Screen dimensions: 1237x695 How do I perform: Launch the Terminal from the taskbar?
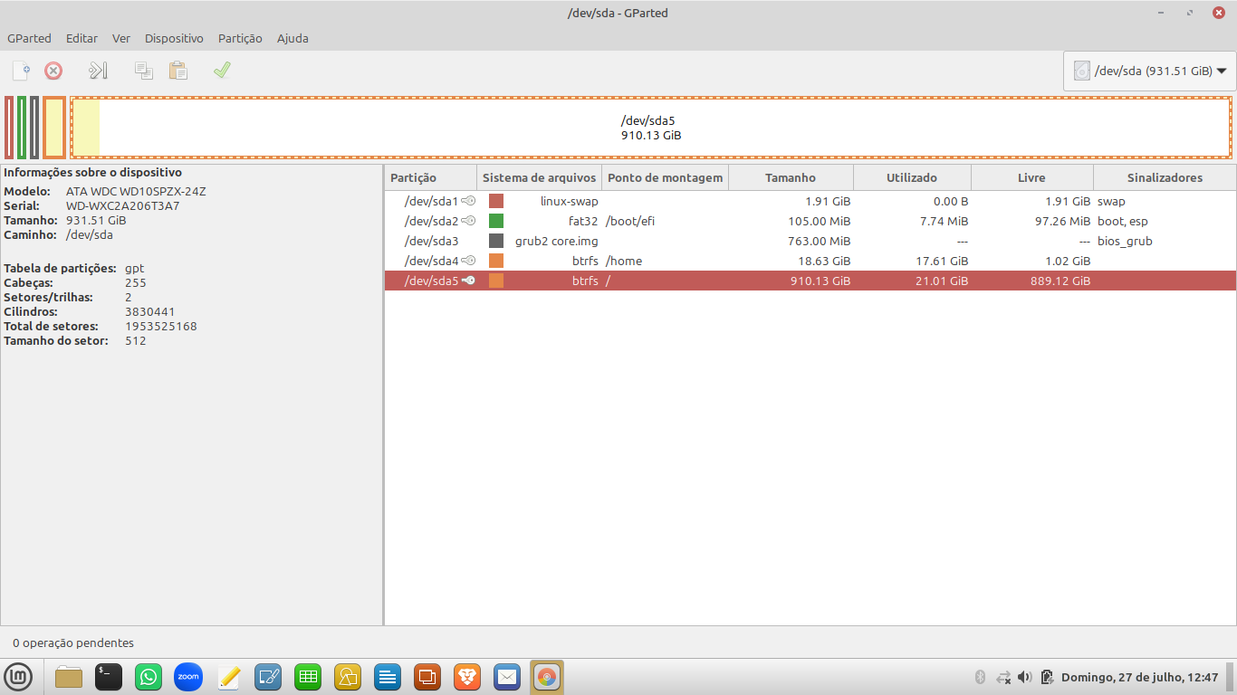109,676
